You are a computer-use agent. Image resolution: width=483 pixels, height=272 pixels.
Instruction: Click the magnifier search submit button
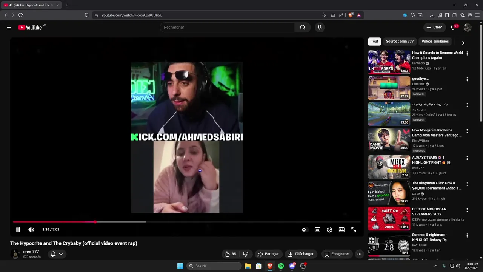303,27
